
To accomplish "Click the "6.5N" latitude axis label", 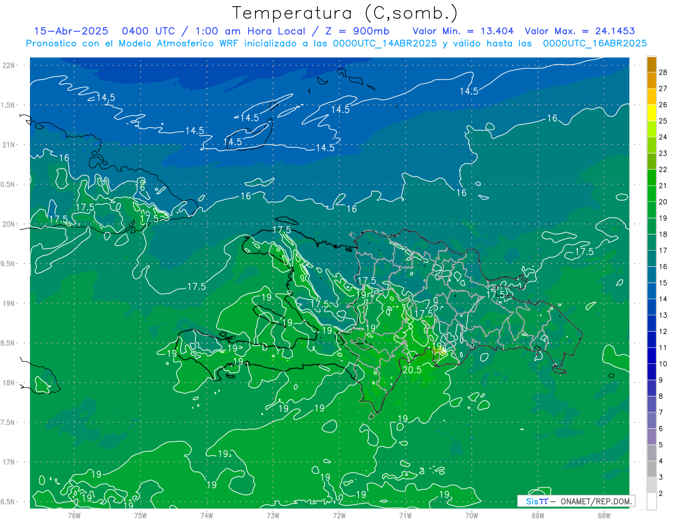I will [8, 502].
